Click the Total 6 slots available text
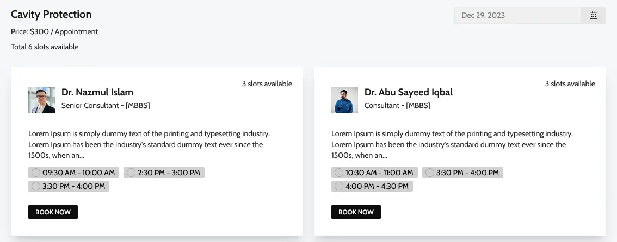Viewport: 617px width, 242px height. tap(45, 47)
